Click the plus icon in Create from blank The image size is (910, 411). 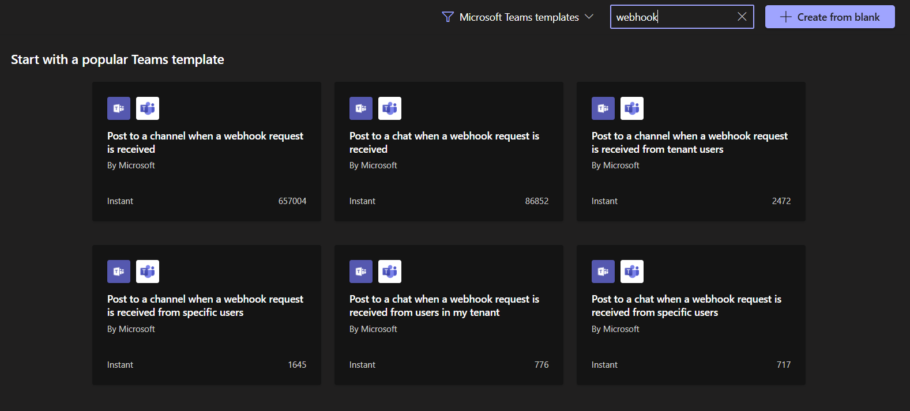point(785,17)
